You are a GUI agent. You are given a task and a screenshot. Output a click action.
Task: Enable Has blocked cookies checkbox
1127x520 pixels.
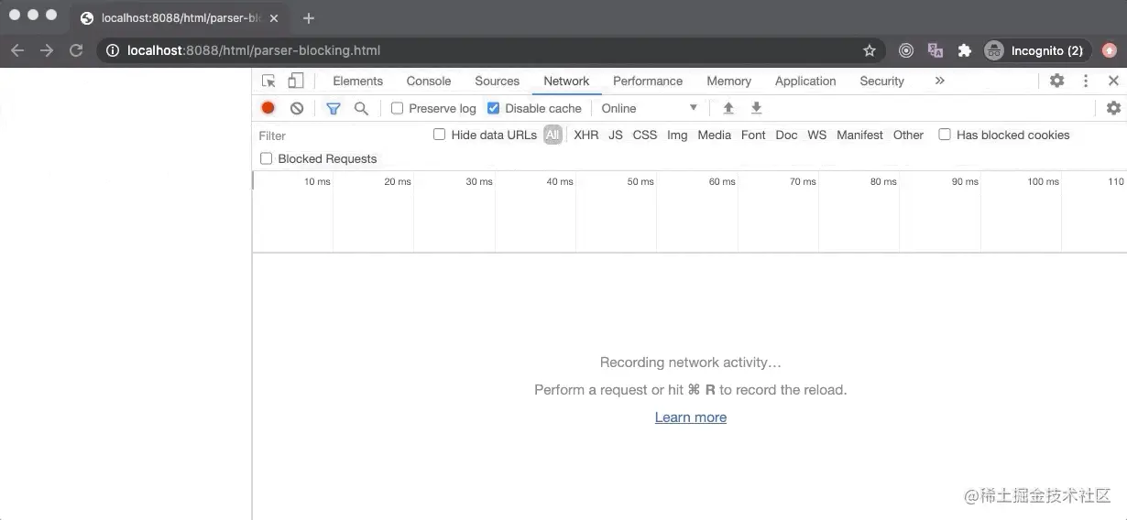pyautogui.click(x=945, y=135)
